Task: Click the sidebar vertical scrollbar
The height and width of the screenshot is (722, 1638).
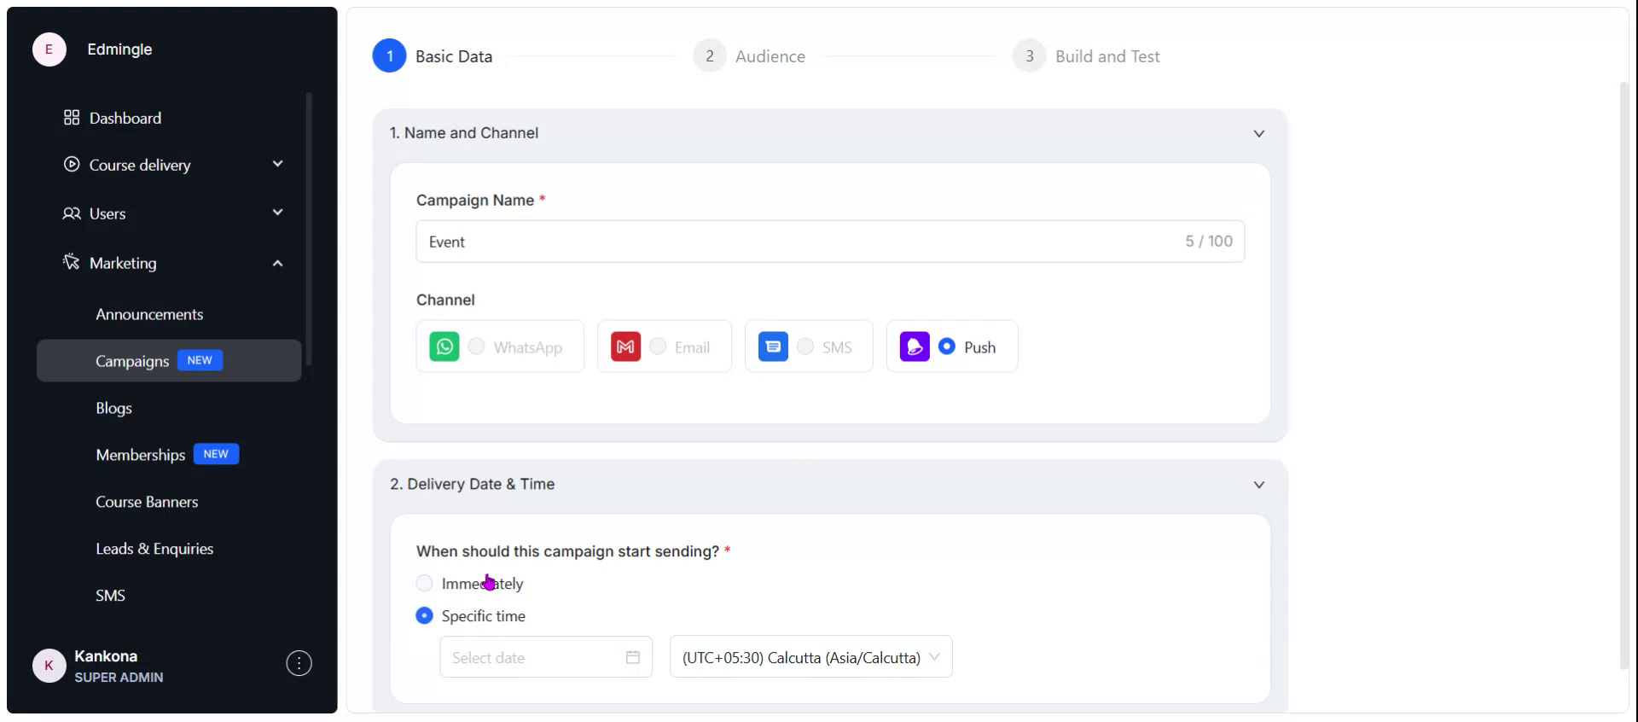Action: 308,229
